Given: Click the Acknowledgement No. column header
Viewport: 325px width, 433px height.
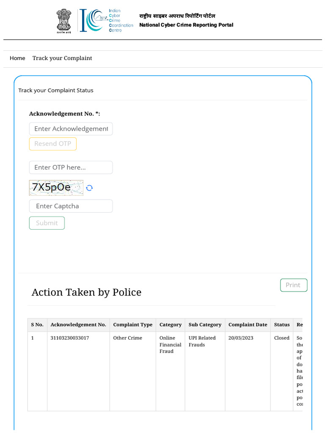Looking at the screenshot, I should coord(78,325).
